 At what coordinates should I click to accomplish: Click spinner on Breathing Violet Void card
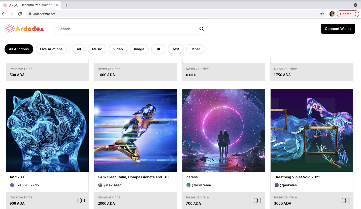click(x=345, y=200)
